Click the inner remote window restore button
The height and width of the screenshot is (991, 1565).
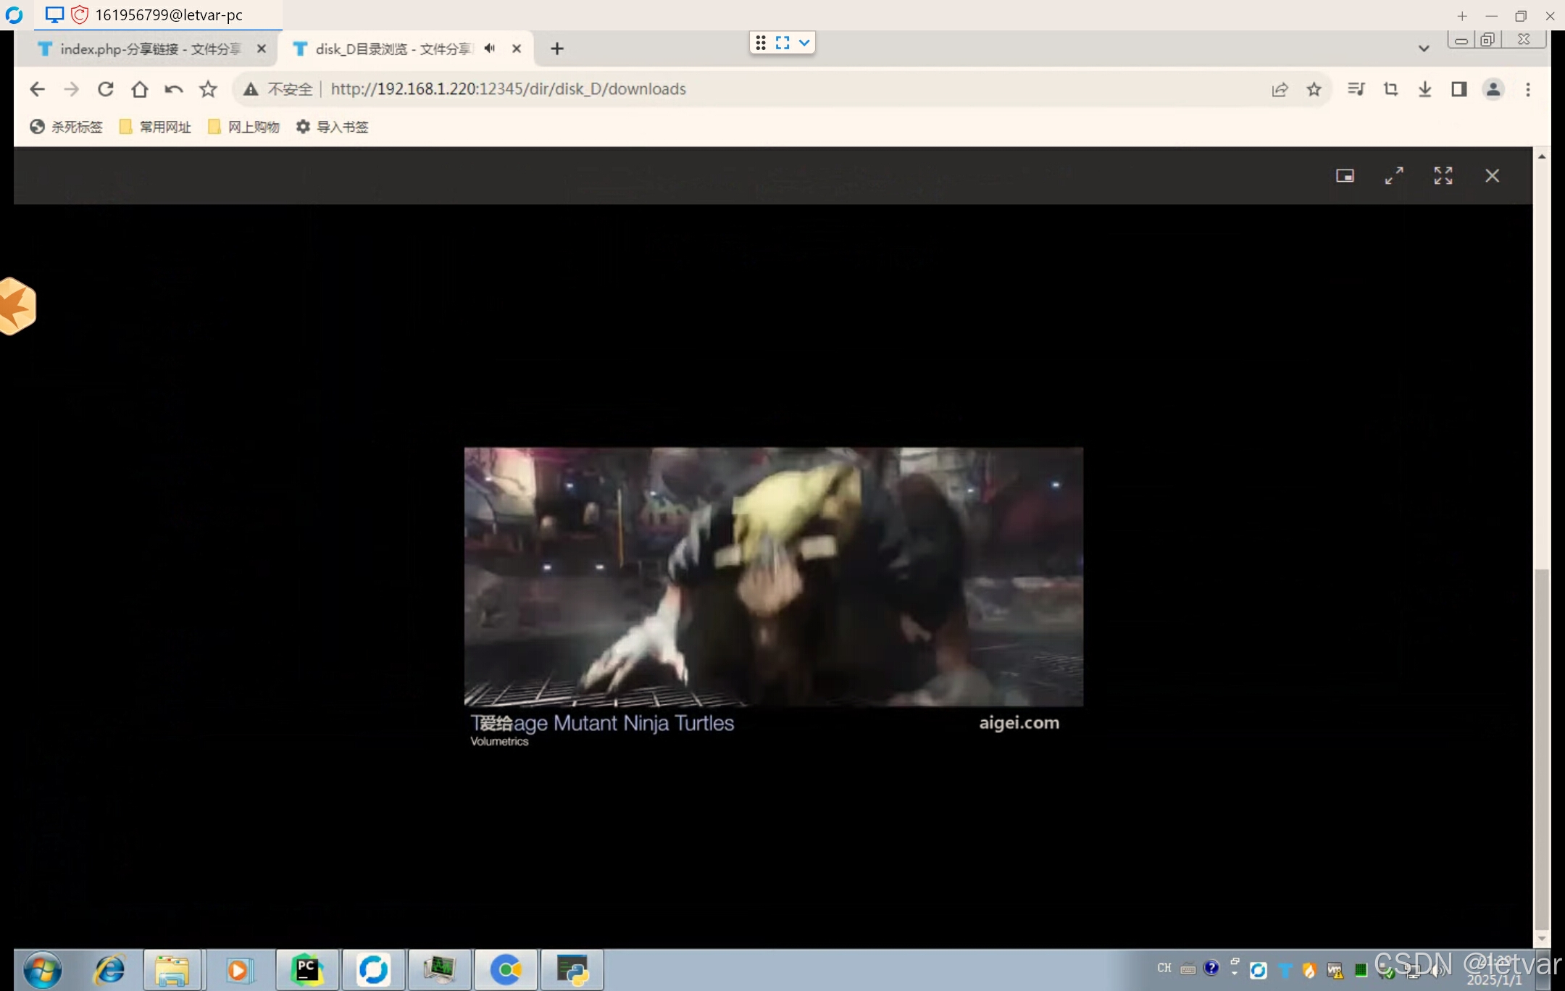tap(1487, 40)
